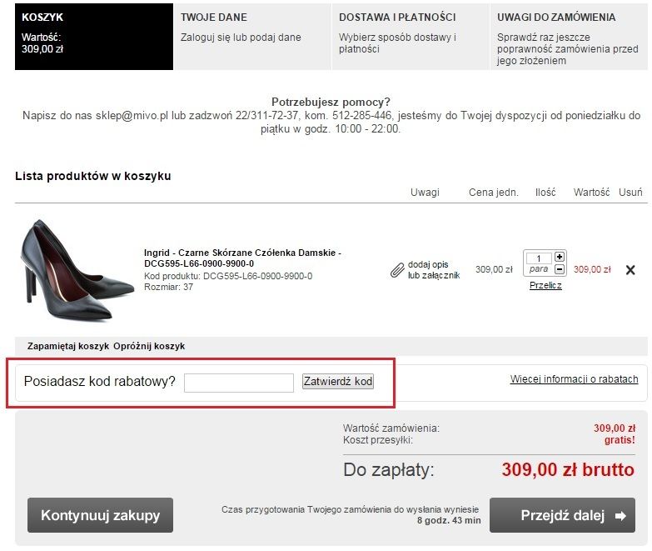Increase quantity with the plus icon
This screenshot has height=551, width=652.
[x=560, y=257]
